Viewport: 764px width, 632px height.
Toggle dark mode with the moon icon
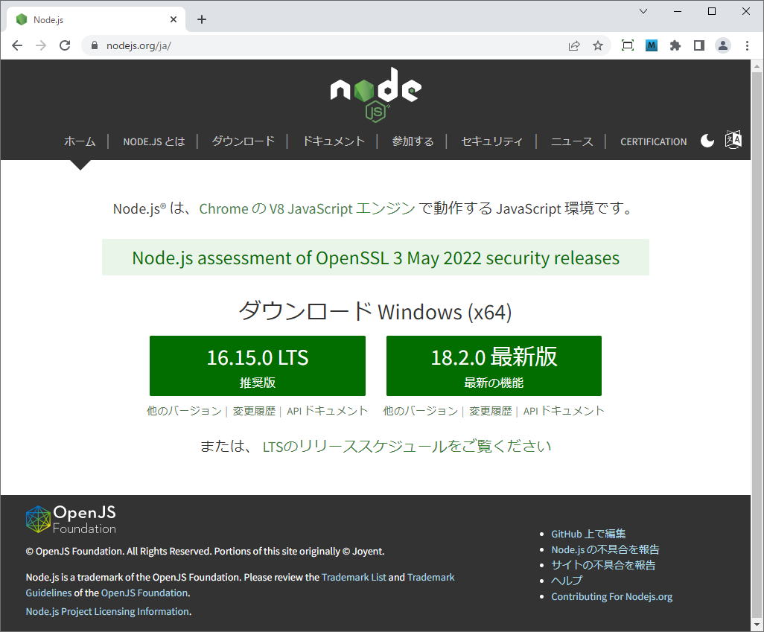707,141
